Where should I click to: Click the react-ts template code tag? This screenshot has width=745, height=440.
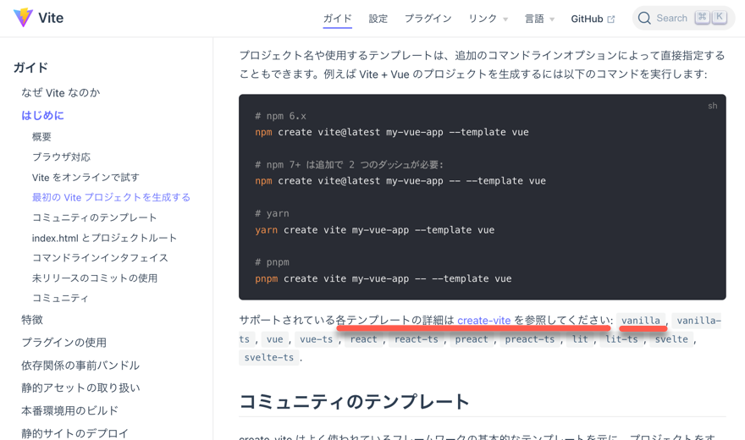[417, 339]
